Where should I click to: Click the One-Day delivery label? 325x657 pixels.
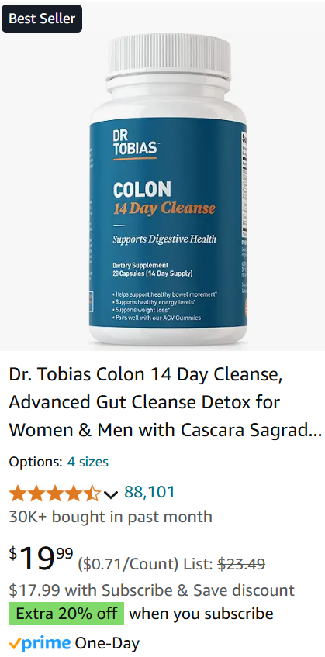coord(107,643)
